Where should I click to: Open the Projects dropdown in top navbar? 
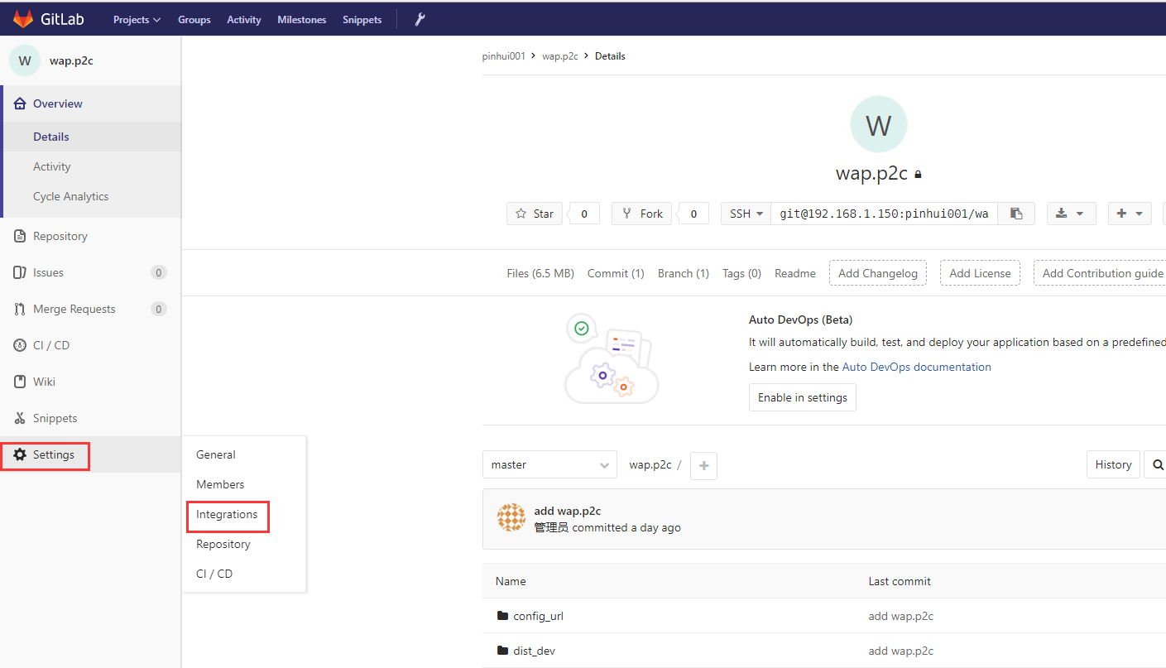point(137,19)
